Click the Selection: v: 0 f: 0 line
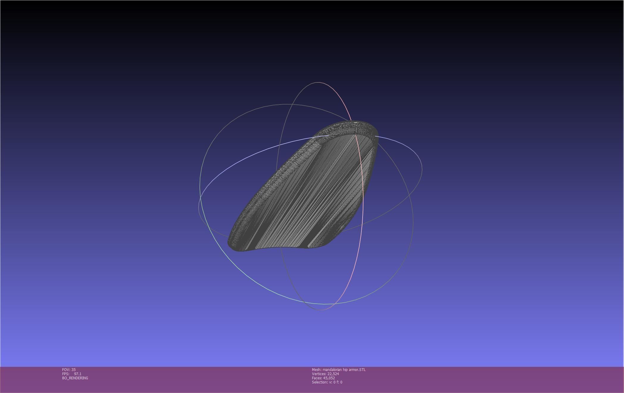The image size is (624, 393). (327, 382)
